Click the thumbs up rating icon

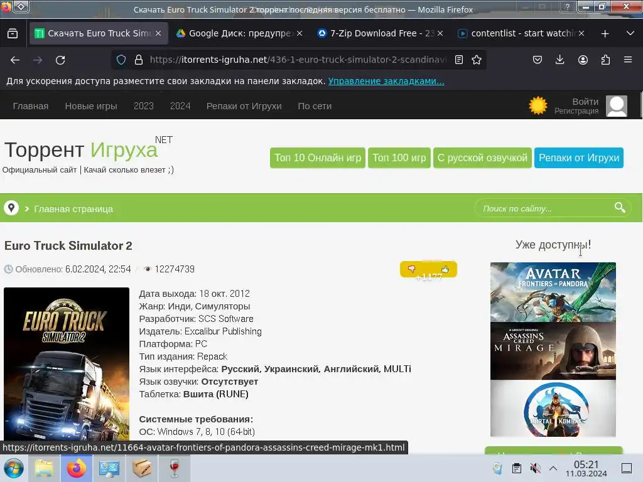[x=445, y=269]
